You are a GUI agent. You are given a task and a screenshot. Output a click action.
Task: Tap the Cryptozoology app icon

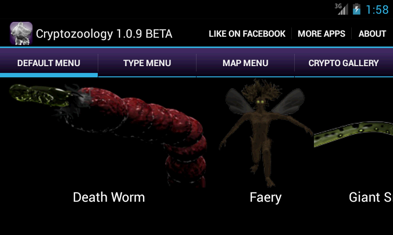21,33
